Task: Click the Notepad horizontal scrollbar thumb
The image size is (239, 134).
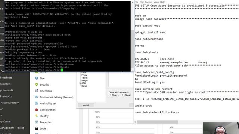Action: click(158, 122)
